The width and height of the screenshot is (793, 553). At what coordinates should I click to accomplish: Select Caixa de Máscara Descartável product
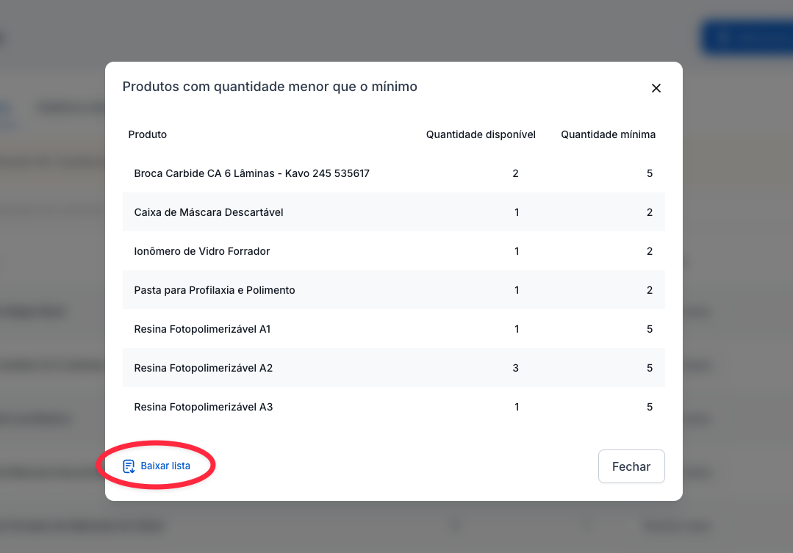point(209,212)
